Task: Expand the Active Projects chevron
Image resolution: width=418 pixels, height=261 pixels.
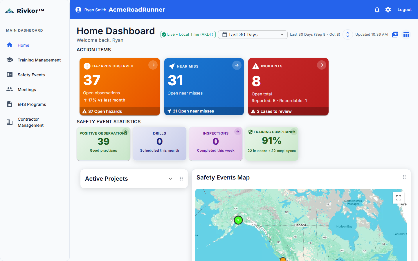Action: click(170, 179)
